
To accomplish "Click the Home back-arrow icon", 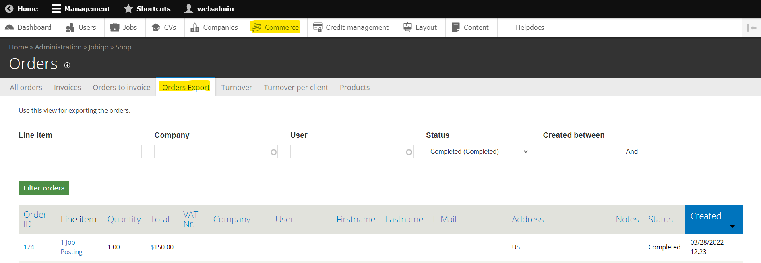I will click(9, 9).
